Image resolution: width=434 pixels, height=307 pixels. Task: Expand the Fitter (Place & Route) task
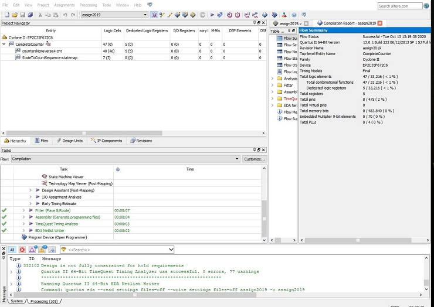(23, 210)
